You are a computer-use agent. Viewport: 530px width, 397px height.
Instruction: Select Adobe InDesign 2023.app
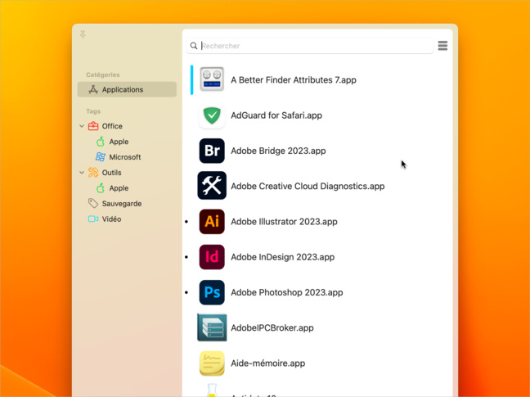click(282, 257)
